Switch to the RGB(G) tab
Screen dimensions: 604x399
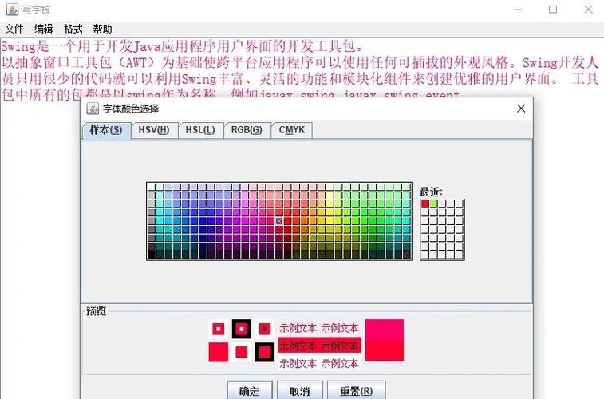point(247,130)
